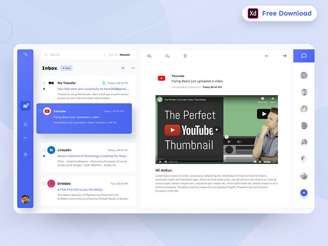Open the calendar icon in sidebar
The height and width of the screenshot is (246, 328).
click(x=25, y=138)
